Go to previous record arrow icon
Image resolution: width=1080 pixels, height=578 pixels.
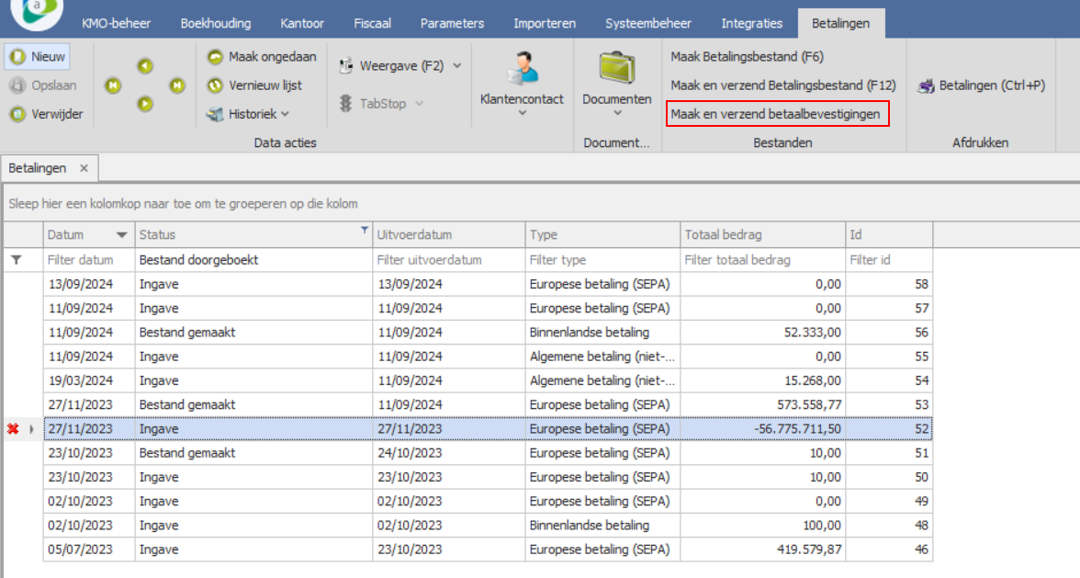tap(145, 66)
